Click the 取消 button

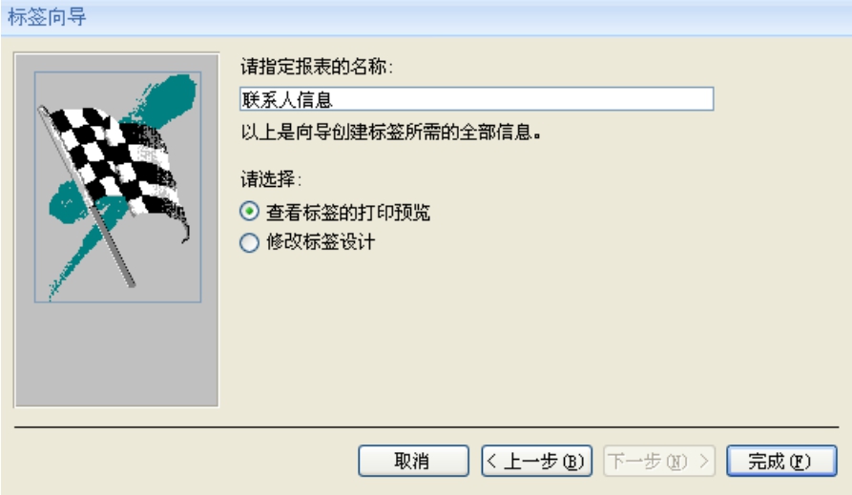(x=413, y=462)
